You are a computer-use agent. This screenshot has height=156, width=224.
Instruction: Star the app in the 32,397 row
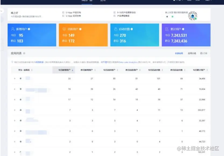point(15,121)
